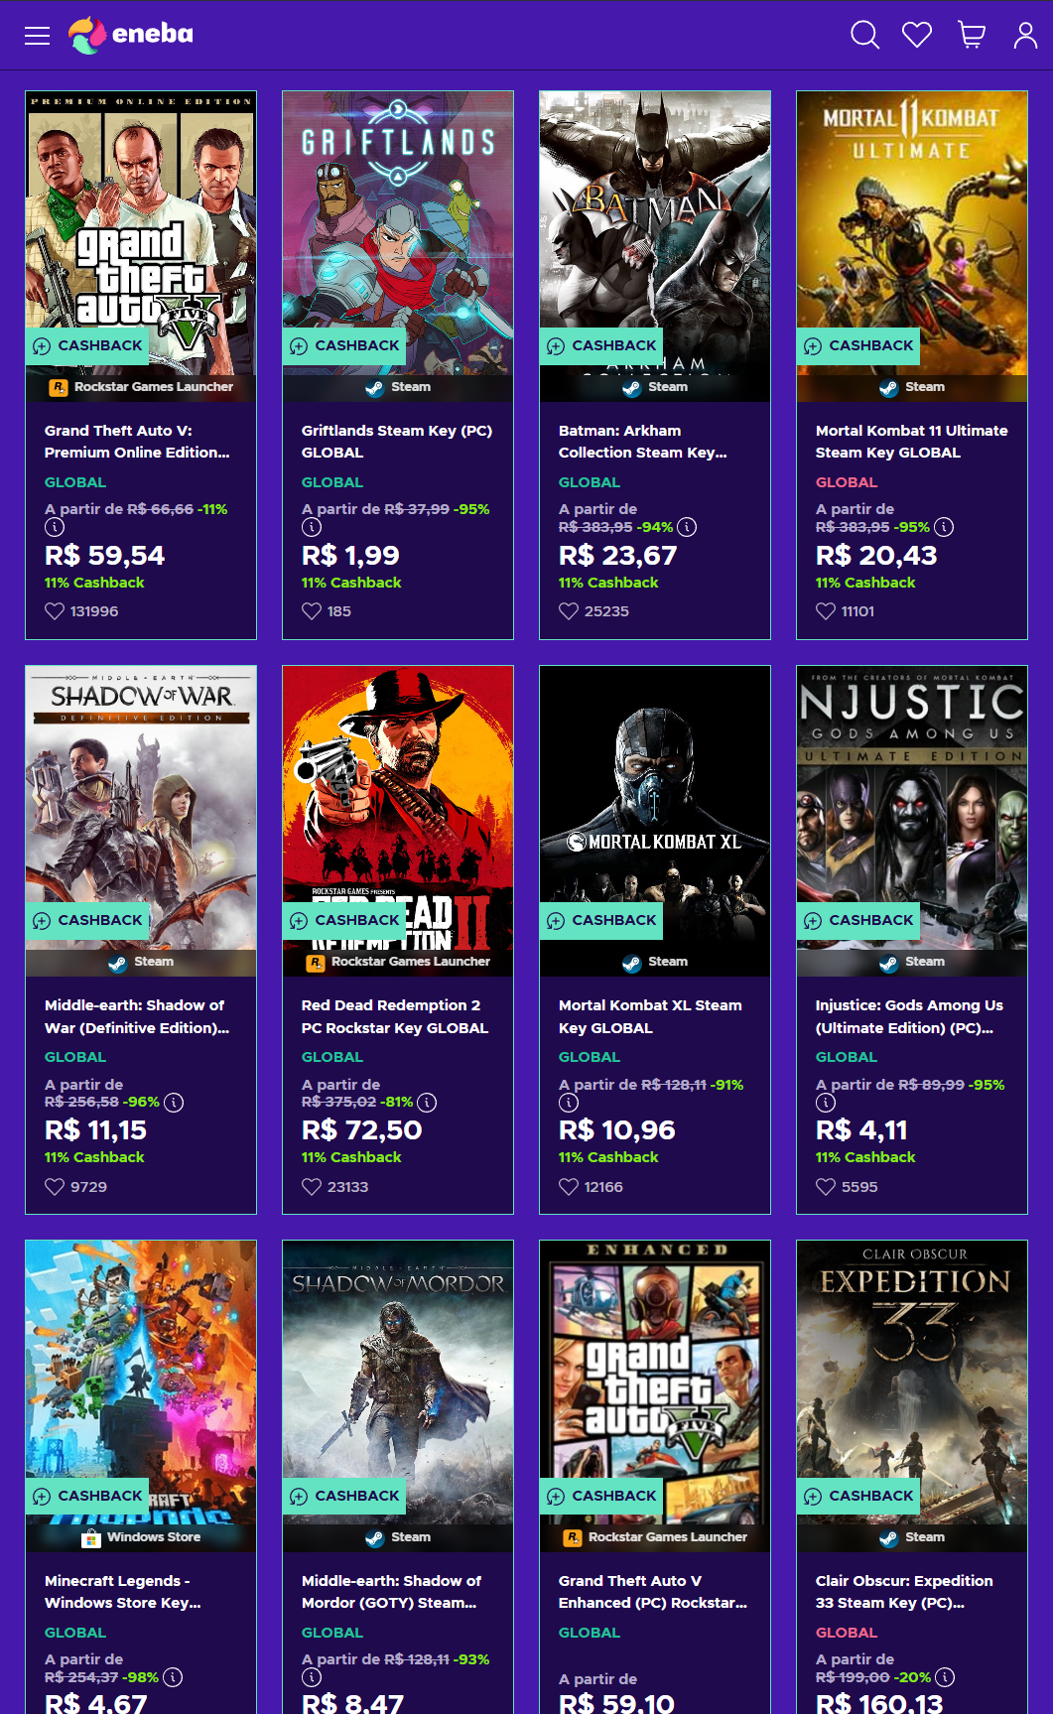This screenshot has height=1714, width=1053.
Task: Add Griftlands to wishlist via heart
Action: click(312, 611)
